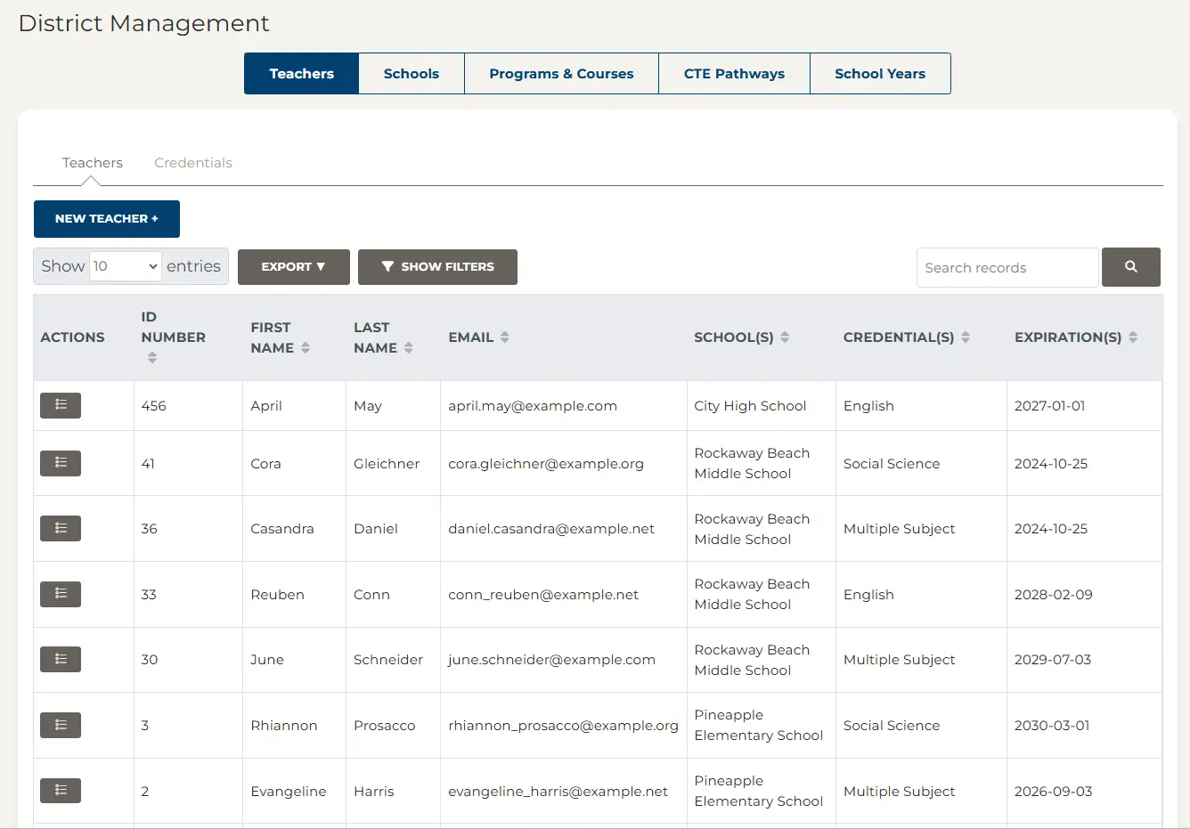Click email cora.gleichner@example.org

coord(546,464)
